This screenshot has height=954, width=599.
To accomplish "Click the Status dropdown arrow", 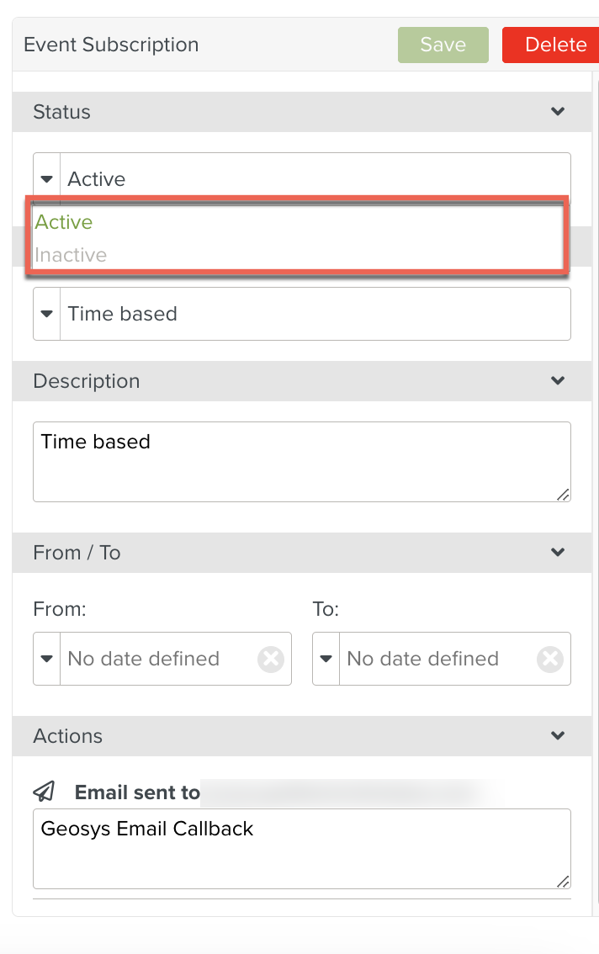I will [47, 179].
